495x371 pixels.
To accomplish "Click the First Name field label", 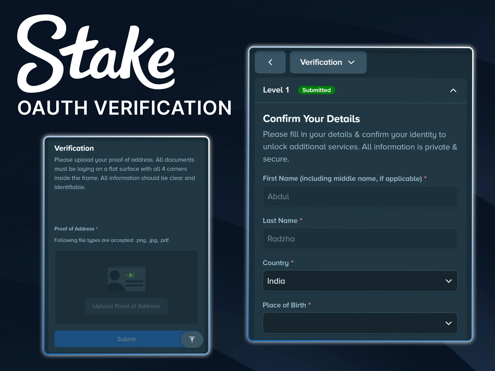I will pos(342,178).
